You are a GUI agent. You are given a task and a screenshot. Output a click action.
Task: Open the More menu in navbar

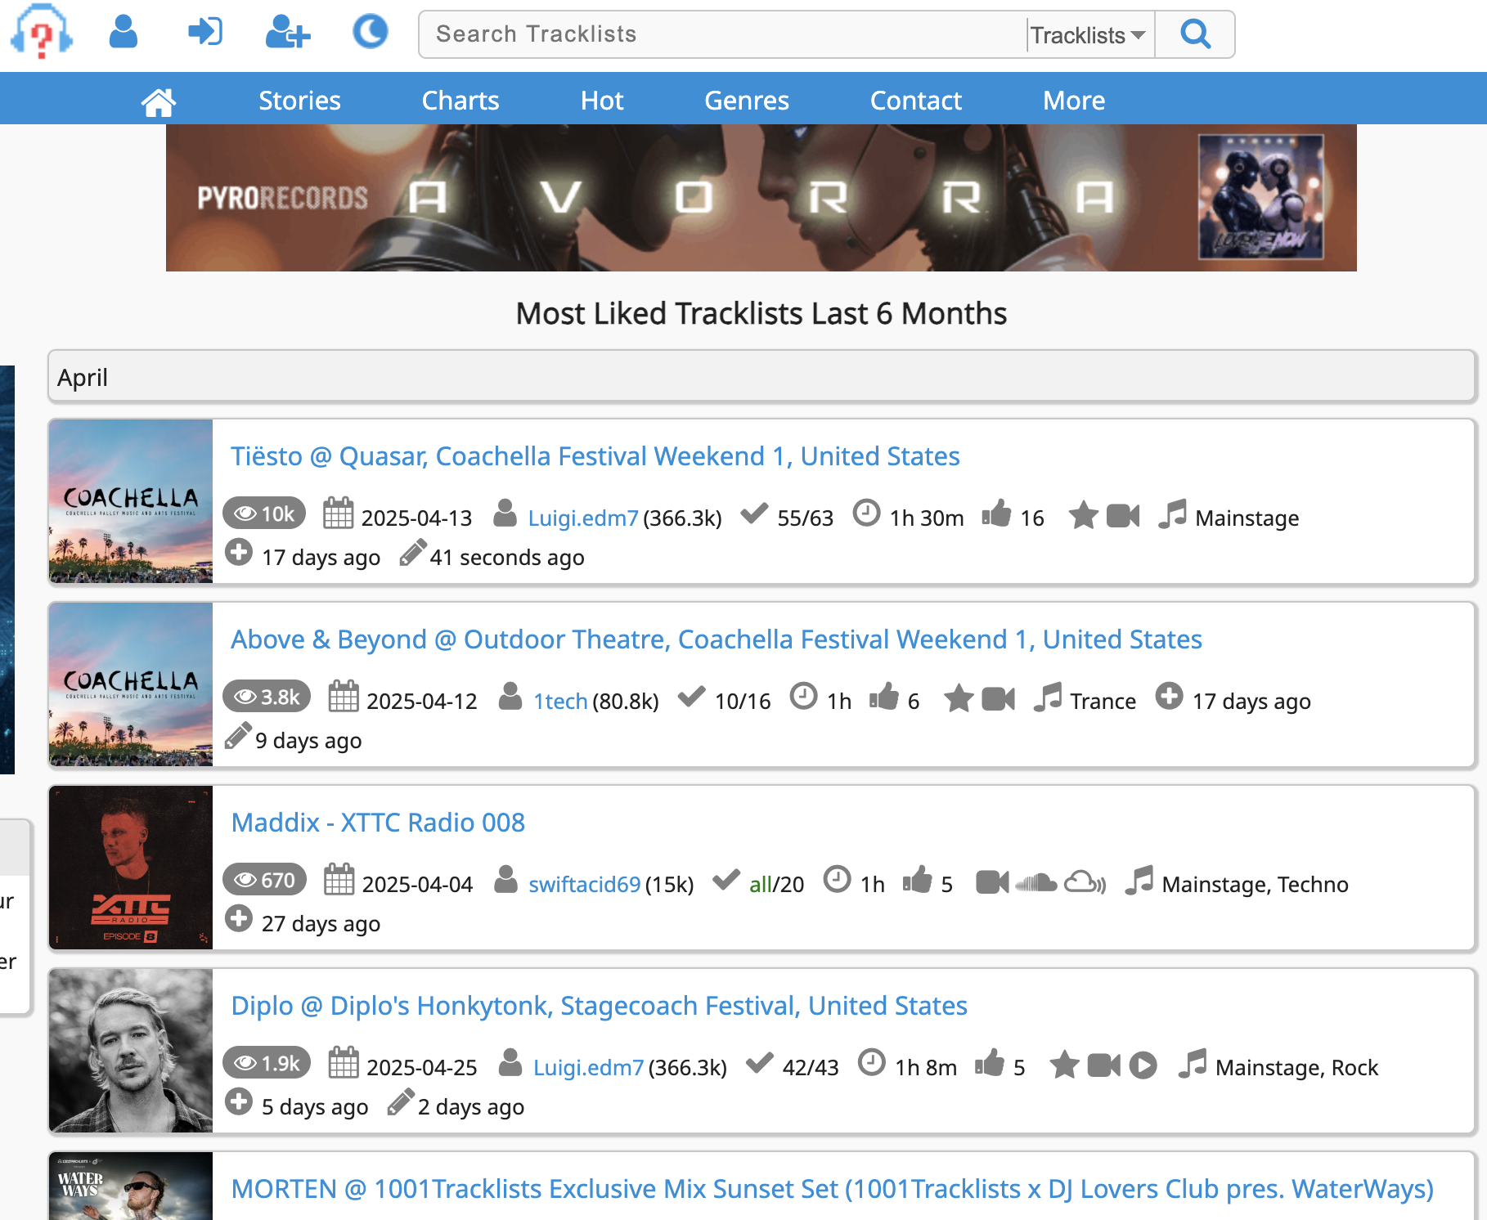click(x=1073, y=101)
